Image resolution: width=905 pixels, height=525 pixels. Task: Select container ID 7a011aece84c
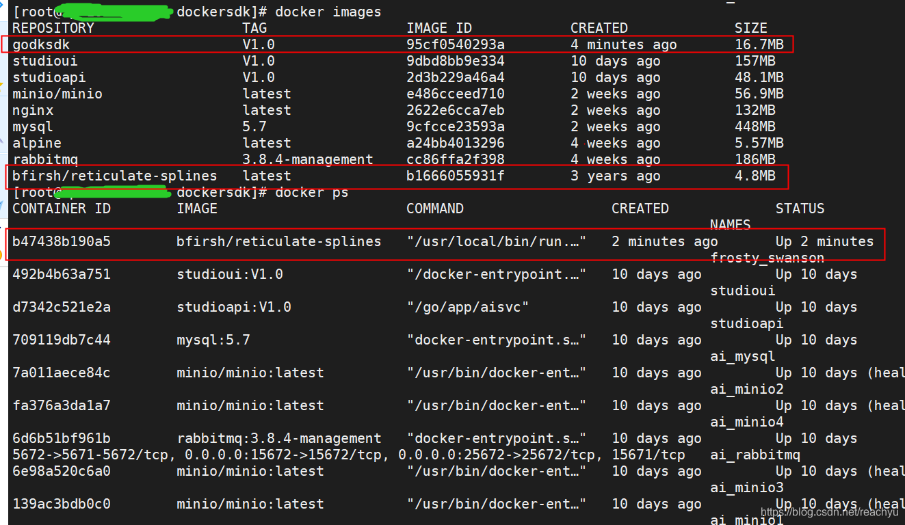coord(62,373)
